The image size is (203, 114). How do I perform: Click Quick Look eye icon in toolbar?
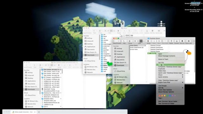click(189, 41)
